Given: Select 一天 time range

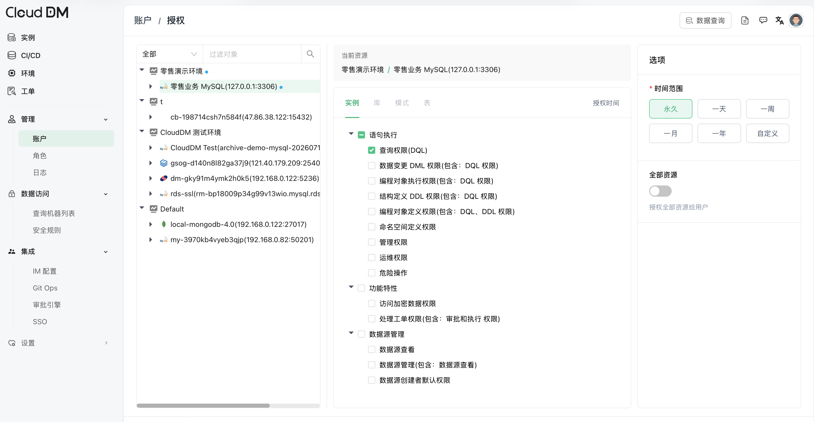Looking at the screenshot, I should [x=719, y=109].
